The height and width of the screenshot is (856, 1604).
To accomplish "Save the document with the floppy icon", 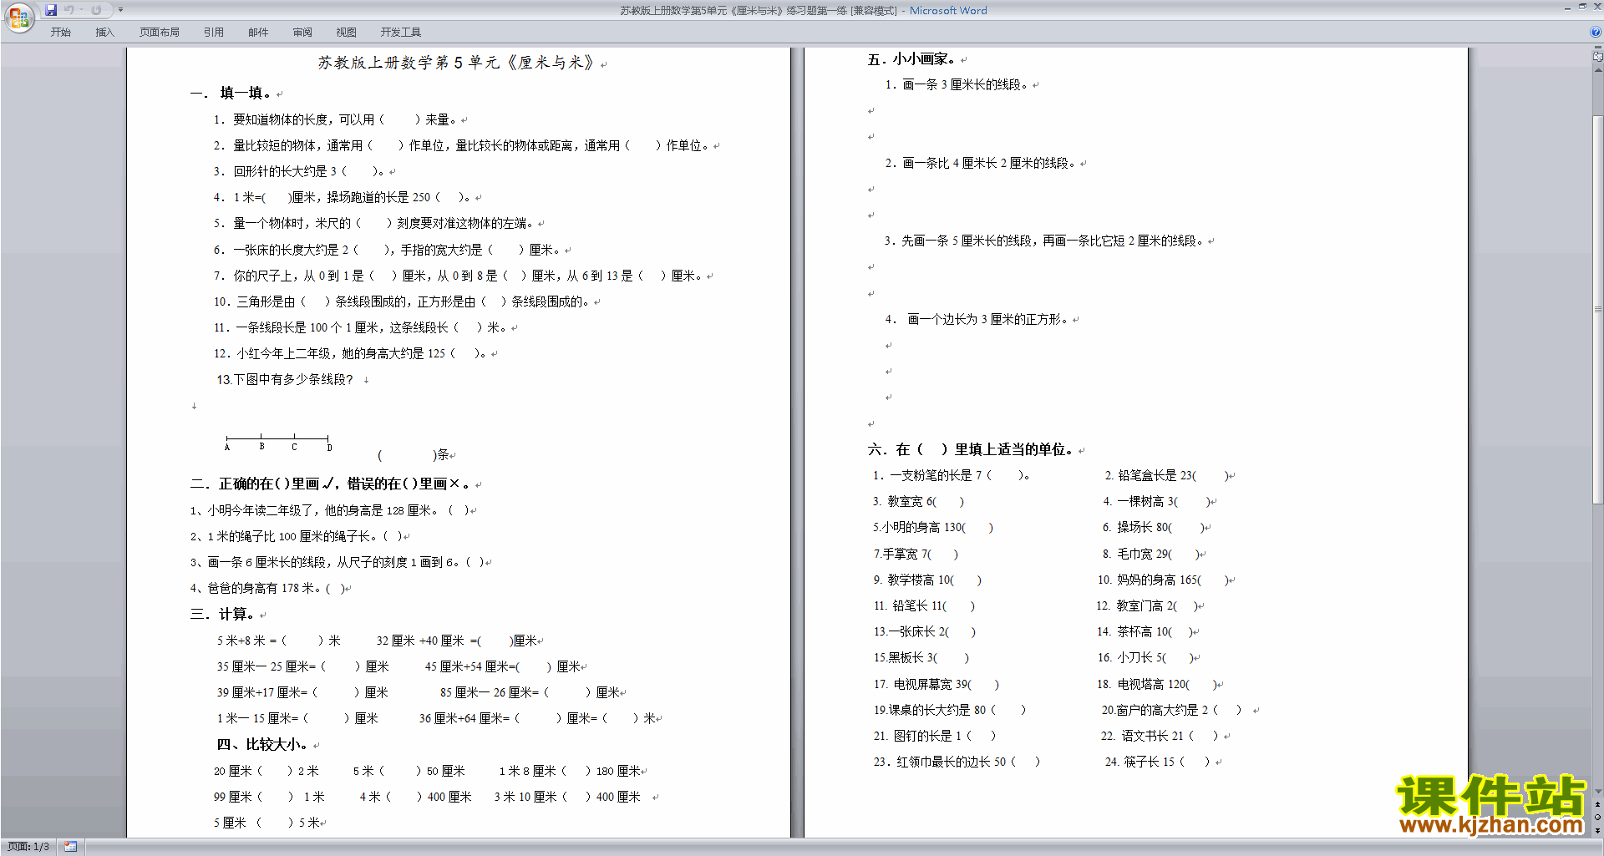I will click(x=51, y=10).
